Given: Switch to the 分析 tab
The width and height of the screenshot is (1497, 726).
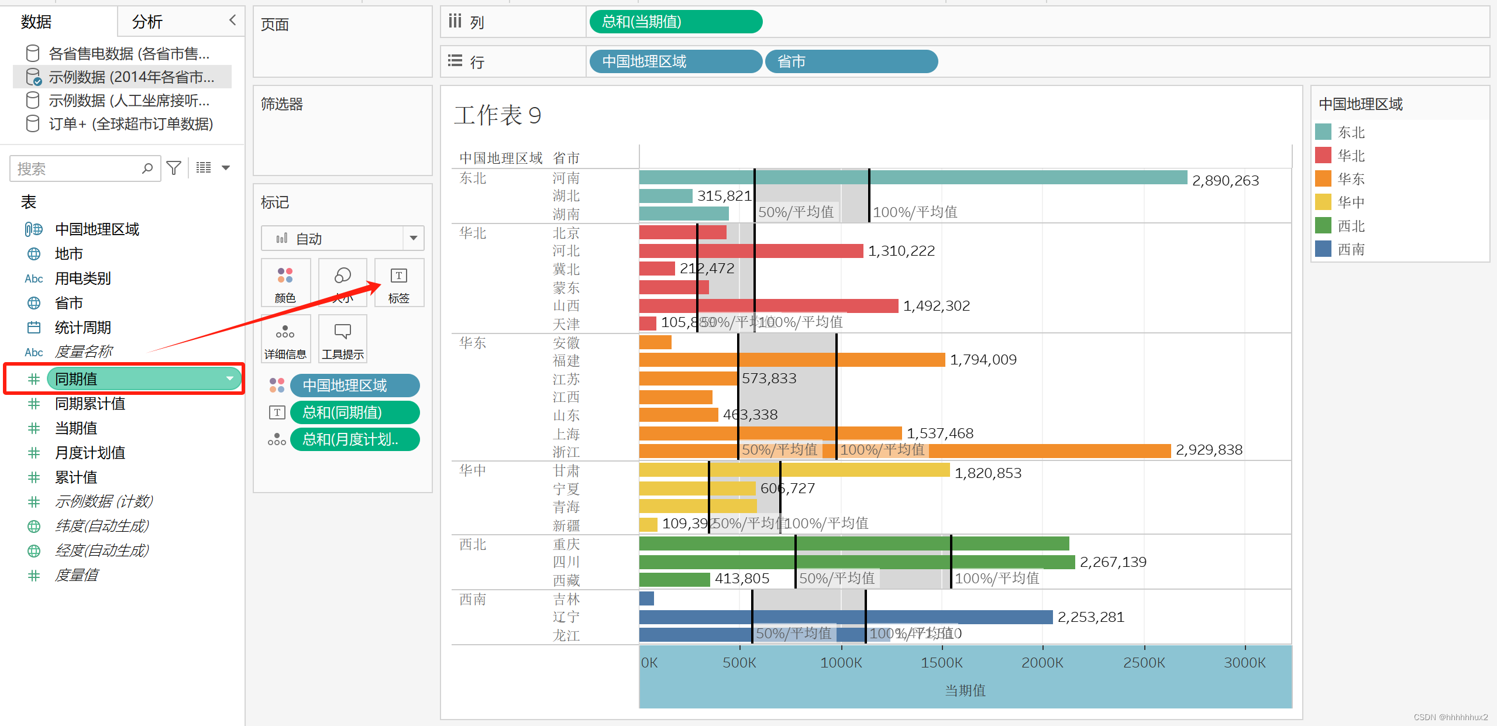Looking at the screenshot, I should point(147,22).
